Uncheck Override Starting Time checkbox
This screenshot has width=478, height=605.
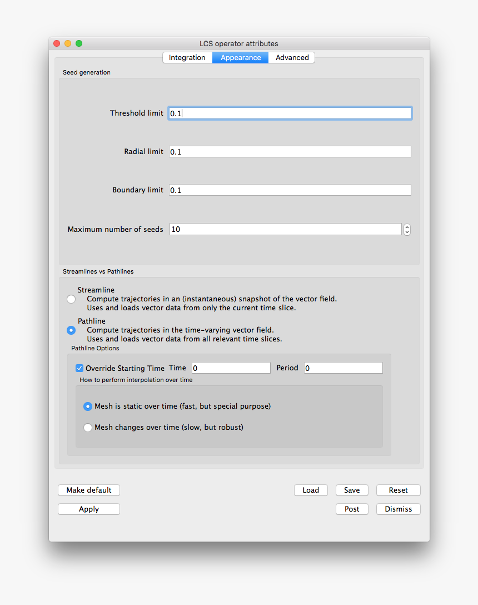click(79, 368)
